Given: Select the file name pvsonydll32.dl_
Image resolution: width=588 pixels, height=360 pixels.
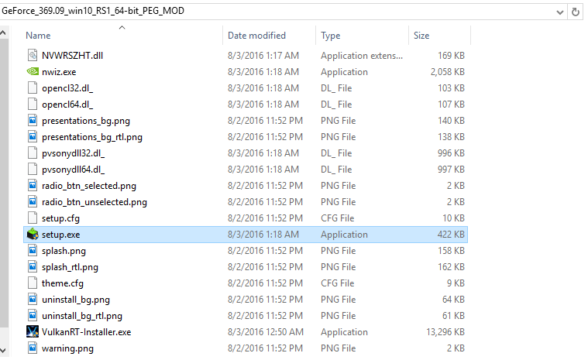Looking at the screenshot, I should [x=73, y=153].
